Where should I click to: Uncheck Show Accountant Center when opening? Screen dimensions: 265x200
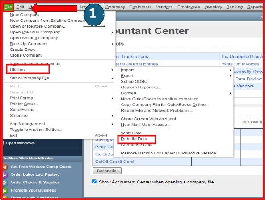point(94,182)
